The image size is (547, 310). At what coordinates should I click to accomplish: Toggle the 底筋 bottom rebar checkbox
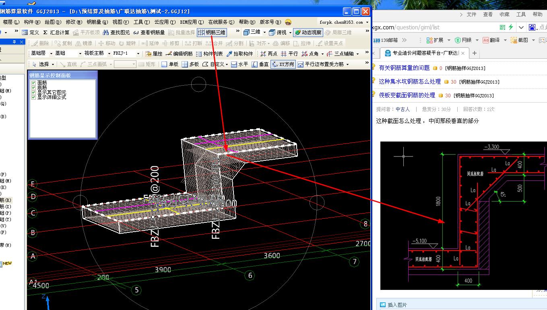33,88
